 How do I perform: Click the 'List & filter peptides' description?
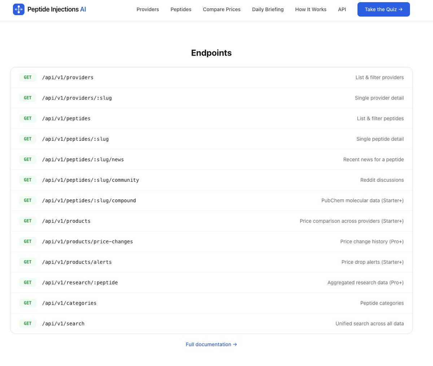click(x=380, y=118)
